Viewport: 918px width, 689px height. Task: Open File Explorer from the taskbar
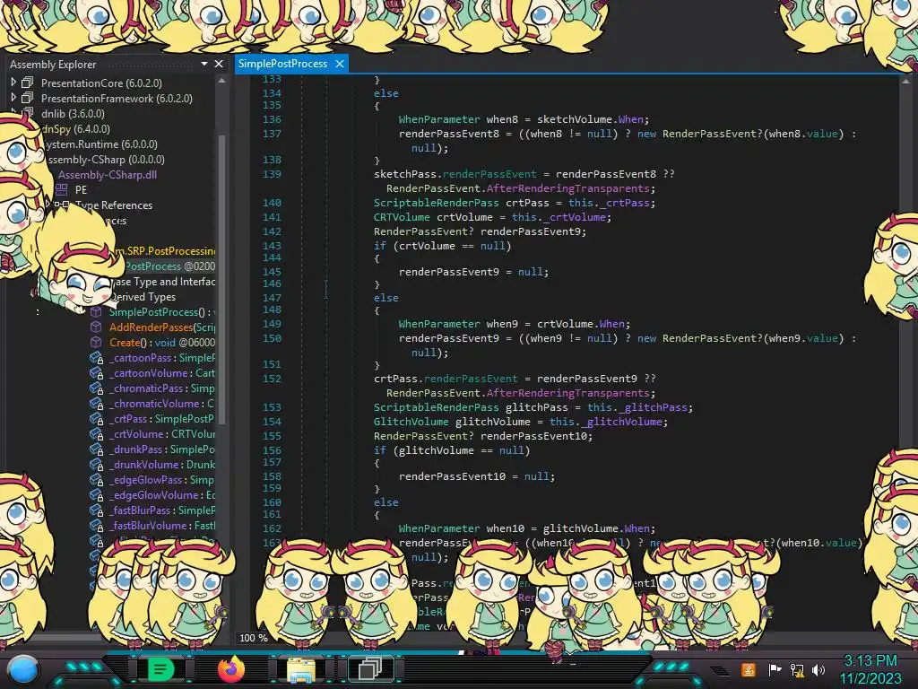[301, 669]
